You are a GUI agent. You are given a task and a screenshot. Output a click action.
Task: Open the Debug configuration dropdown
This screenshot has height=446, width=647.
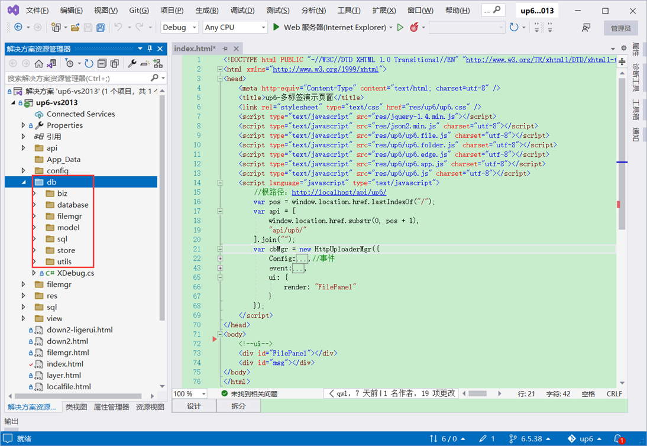(180, 27)
